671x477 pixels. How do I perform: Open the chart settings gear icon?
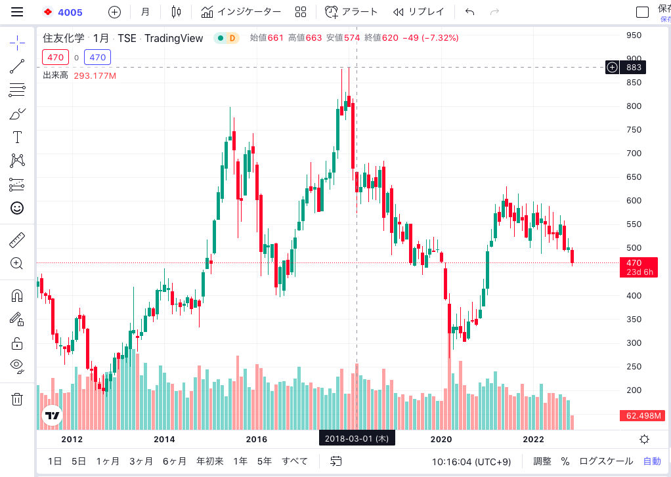tap(644, 440)
